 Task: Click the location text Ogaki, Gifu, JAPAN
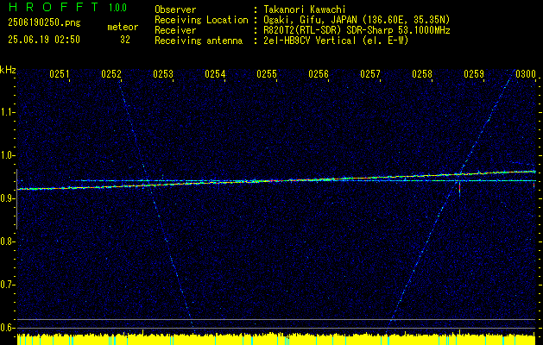point(310,20)
